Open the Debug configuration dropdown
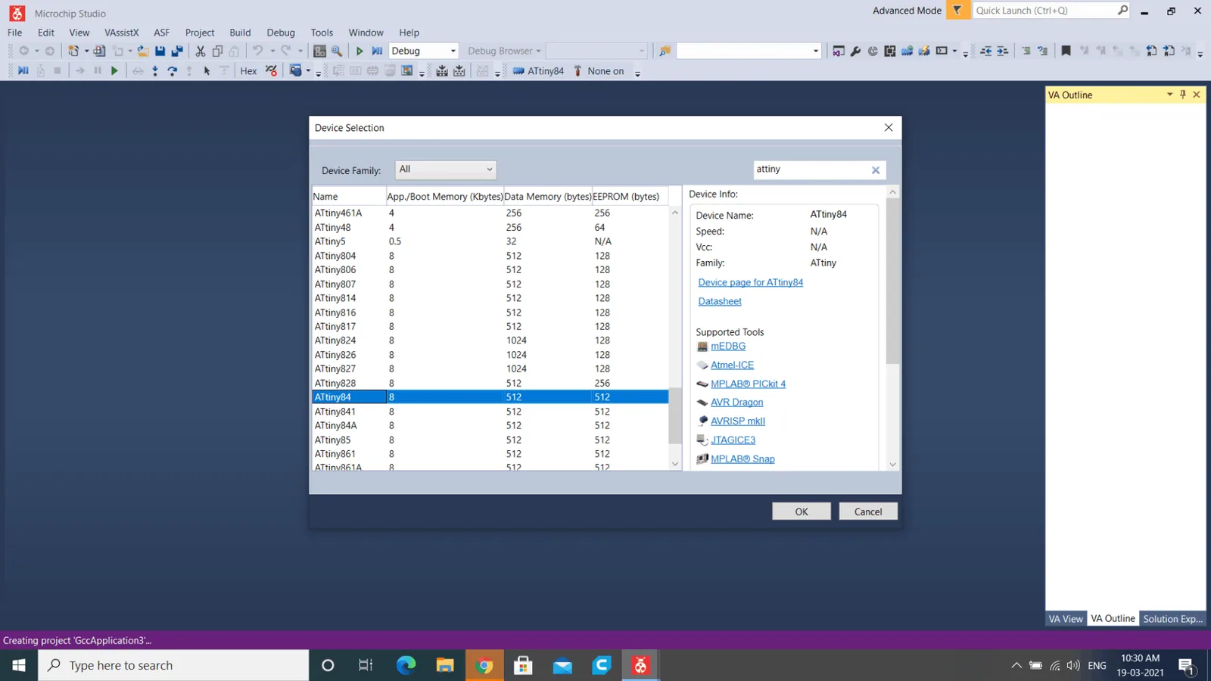 pos(424,51)
